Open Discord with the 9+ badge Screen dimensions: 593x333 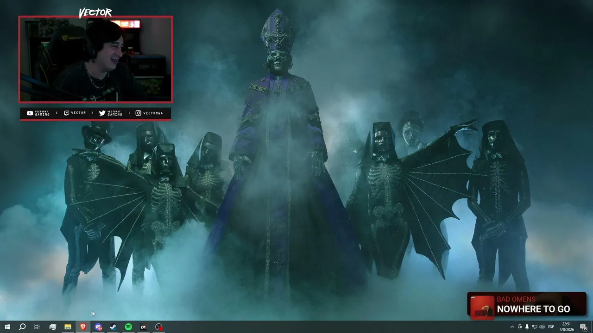click(x=98, y=327)
